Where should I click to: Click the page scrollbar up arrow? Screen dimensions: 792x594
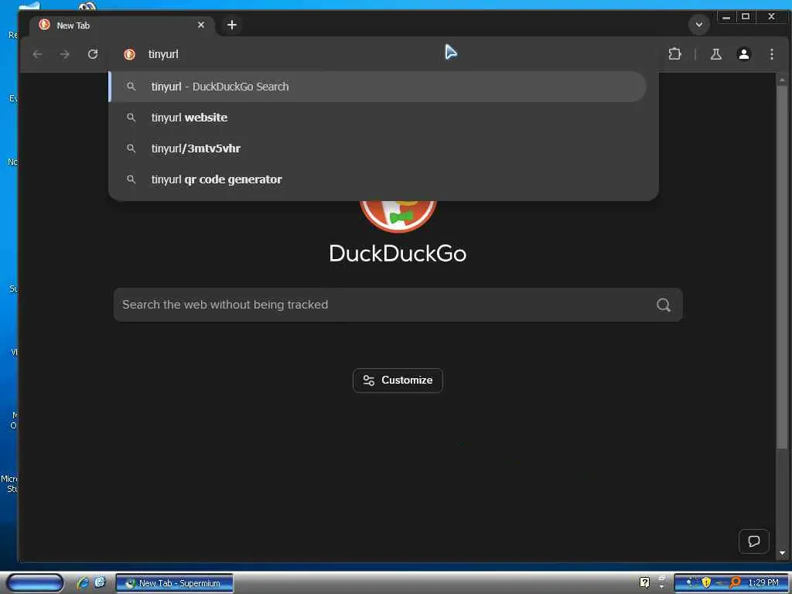[782, 80]
